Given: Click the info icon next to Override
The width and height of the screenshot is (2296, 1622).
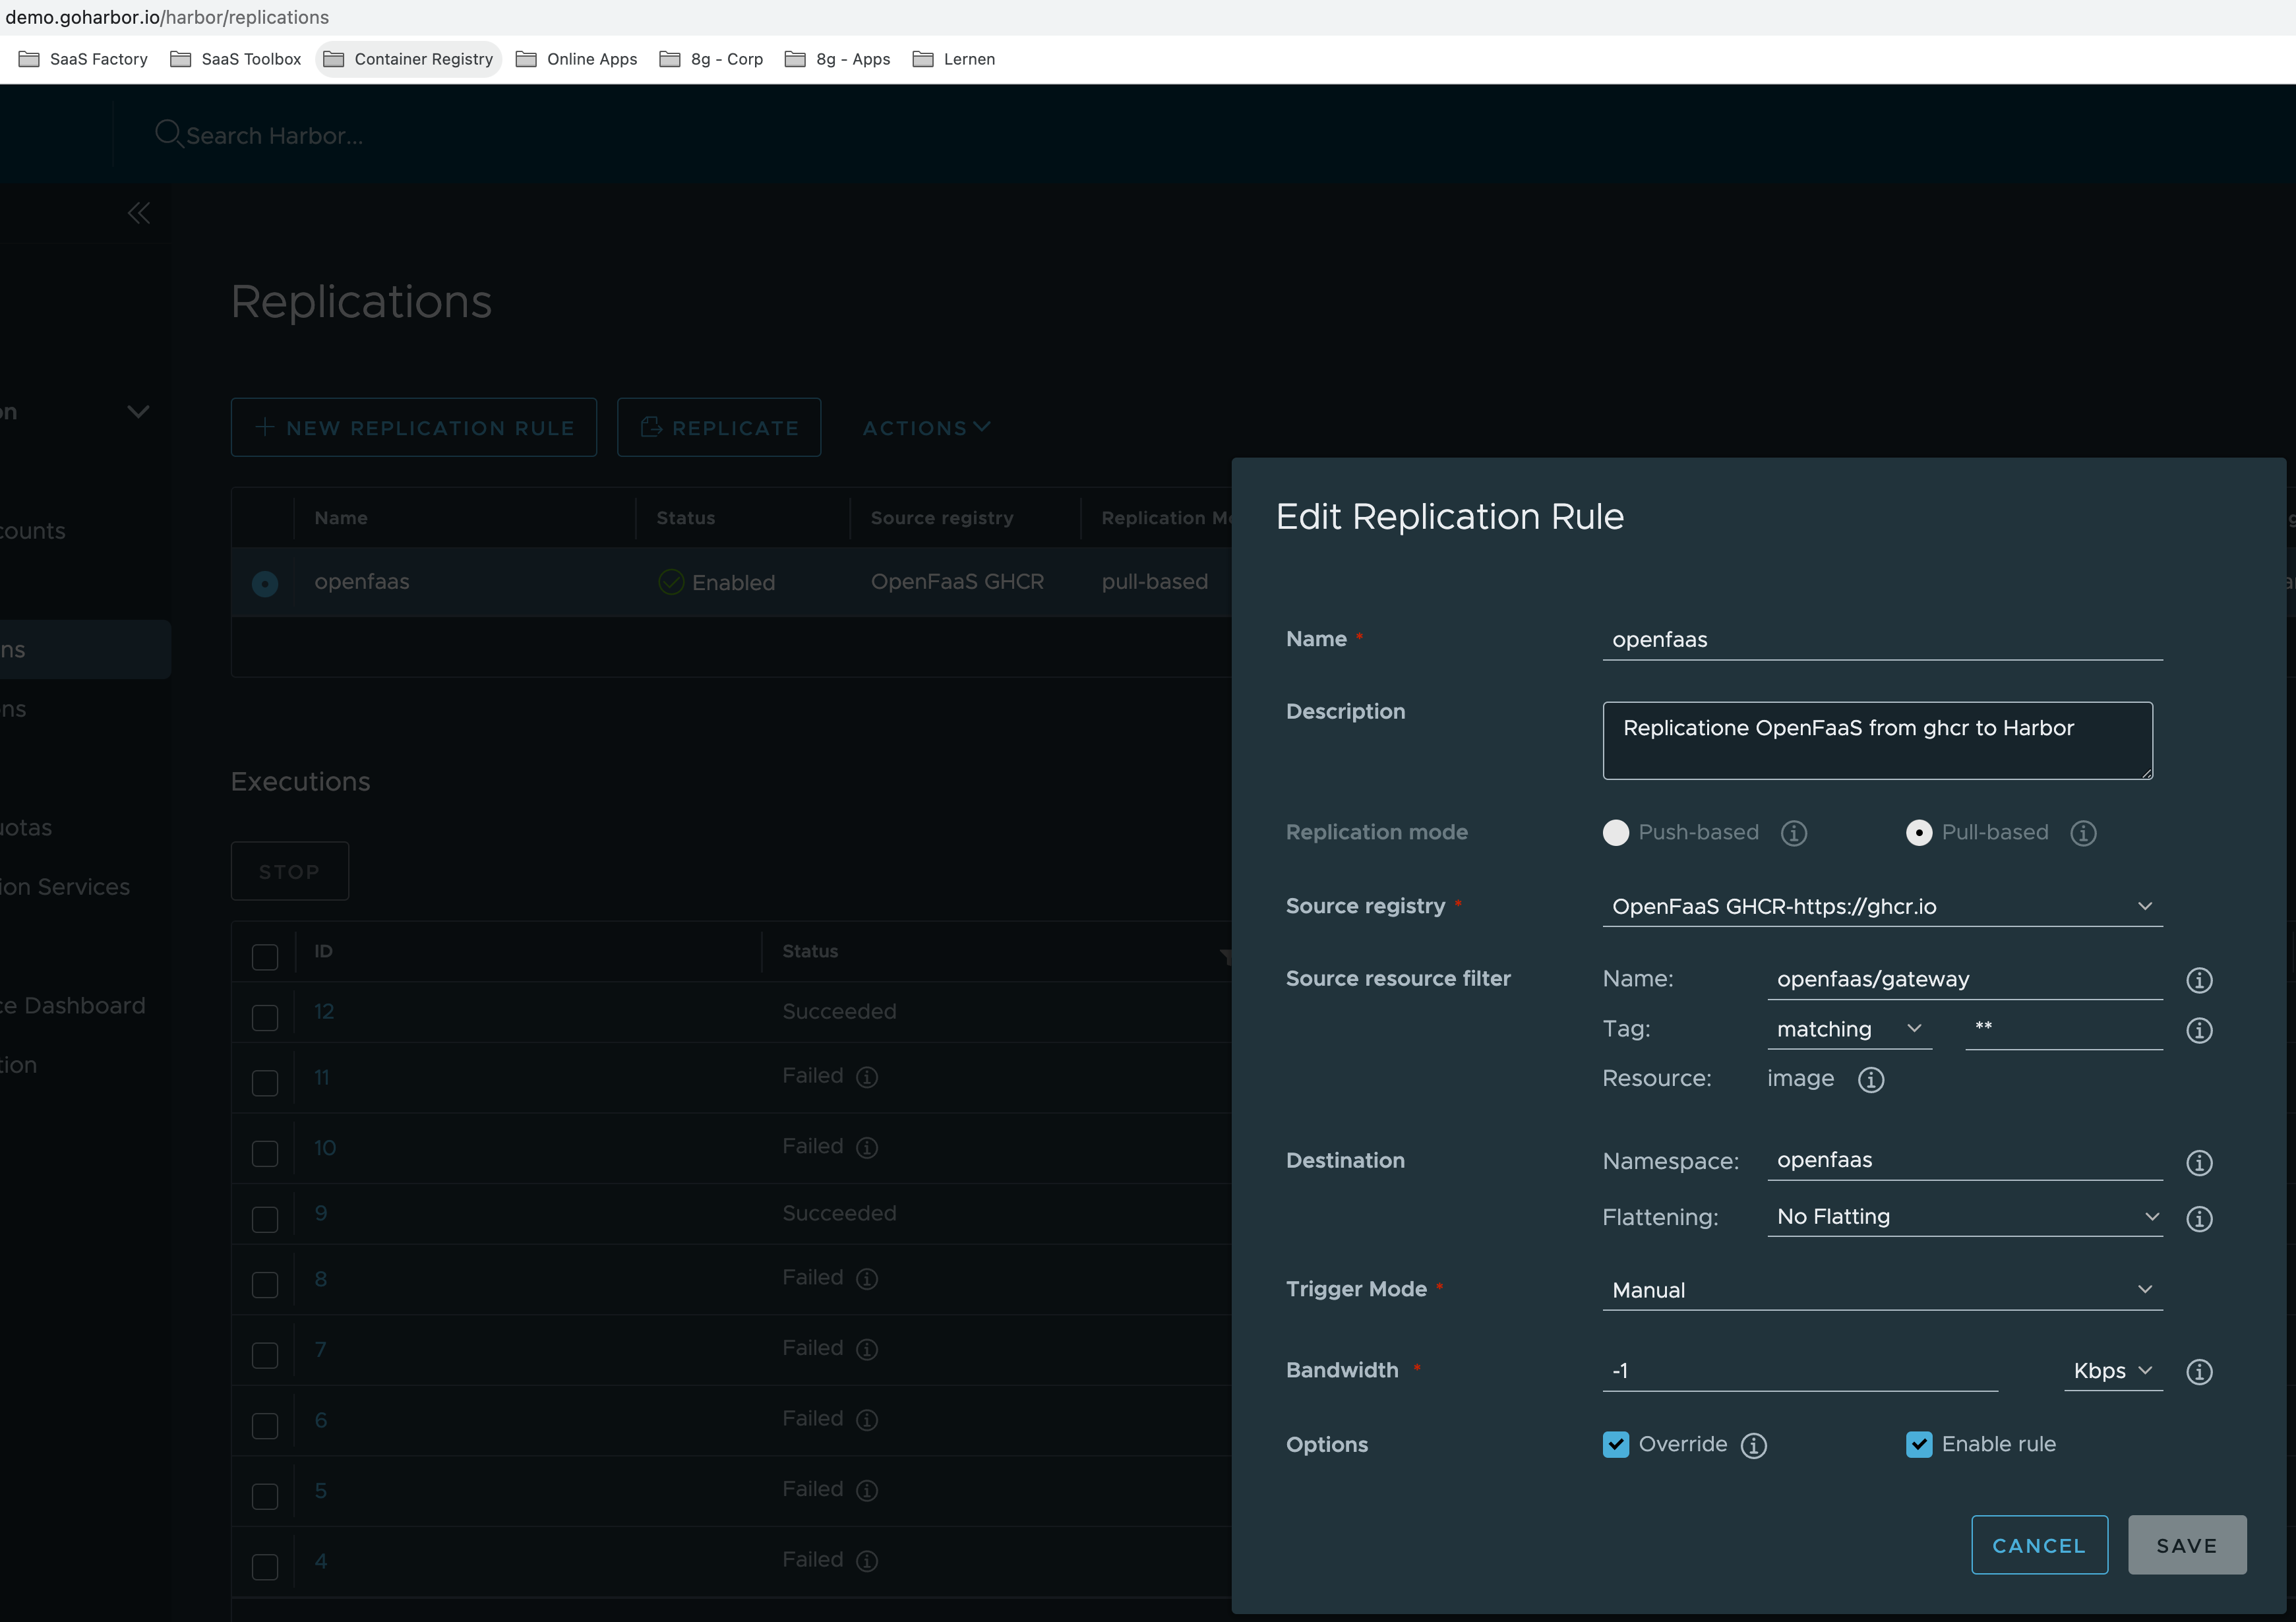Looking at the screenshot, I should [x=1755, y=1445].
